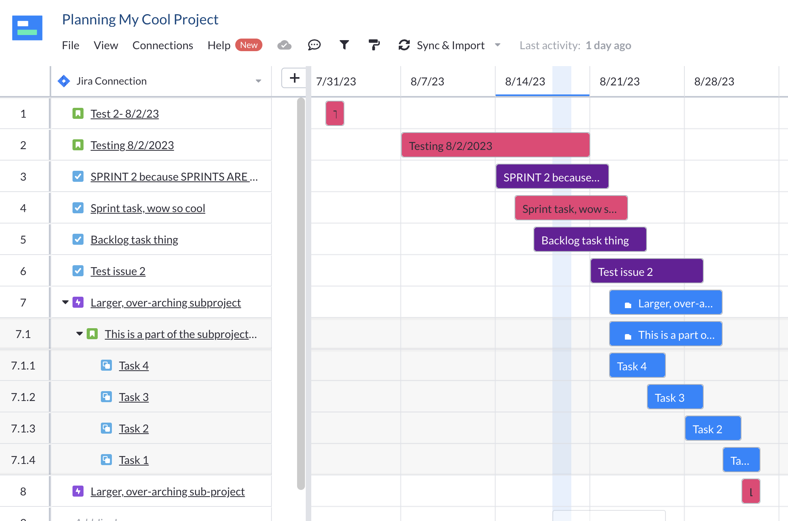788x521 pixels.
Task: Open the comments chat bubble icon
Action: (x=314, y=45)
